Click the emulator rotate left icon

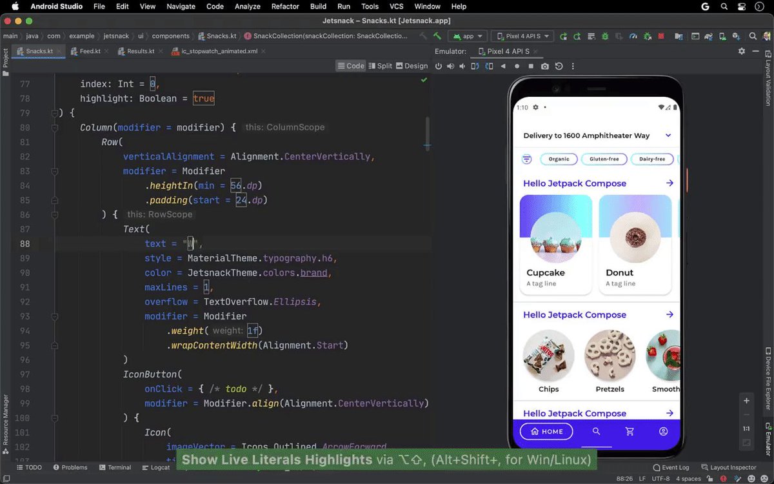[x=475, y=66]
